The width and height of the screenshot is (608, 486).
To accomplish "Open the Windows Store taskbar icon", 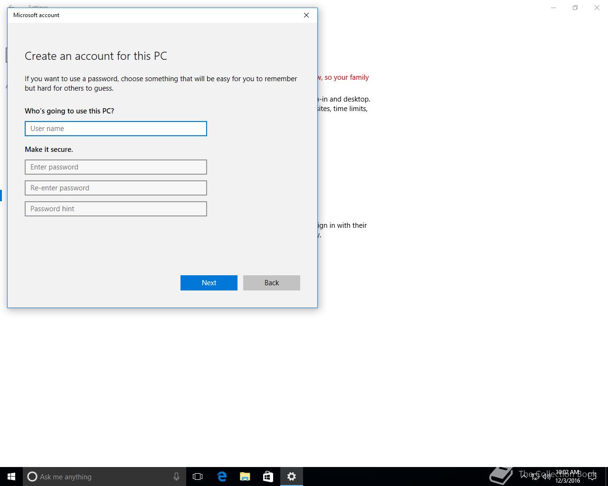I will tap(268, 477).
